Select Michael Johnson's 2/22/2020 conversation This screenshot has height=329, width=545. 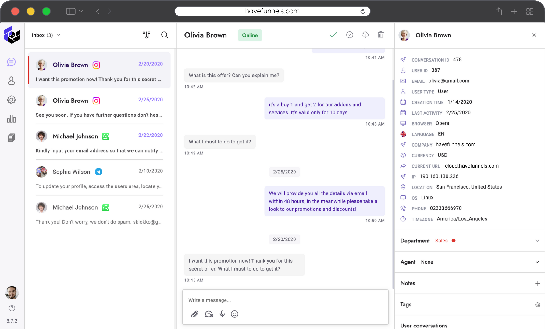pos(99,143)
